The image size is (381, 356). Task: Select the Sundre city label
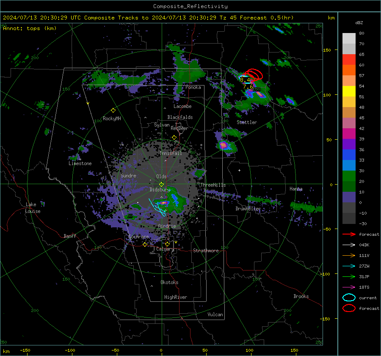point(128,175)
